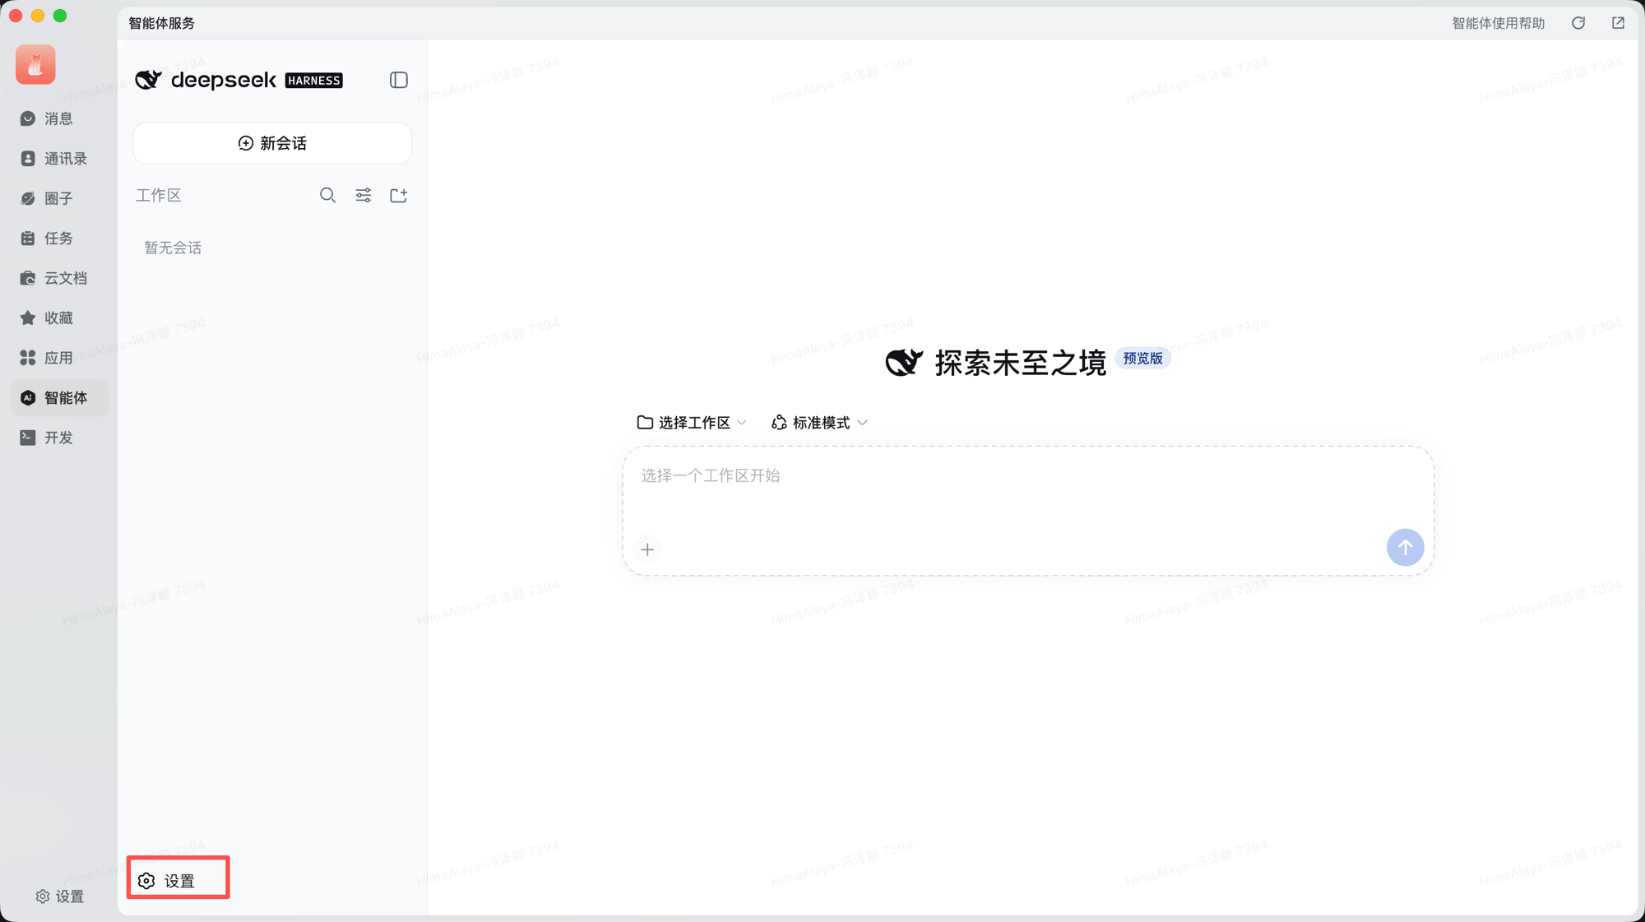The image size is (1645, 922).
Task: Open 智能体使用帮助 link
Action: click(1498, 23)
